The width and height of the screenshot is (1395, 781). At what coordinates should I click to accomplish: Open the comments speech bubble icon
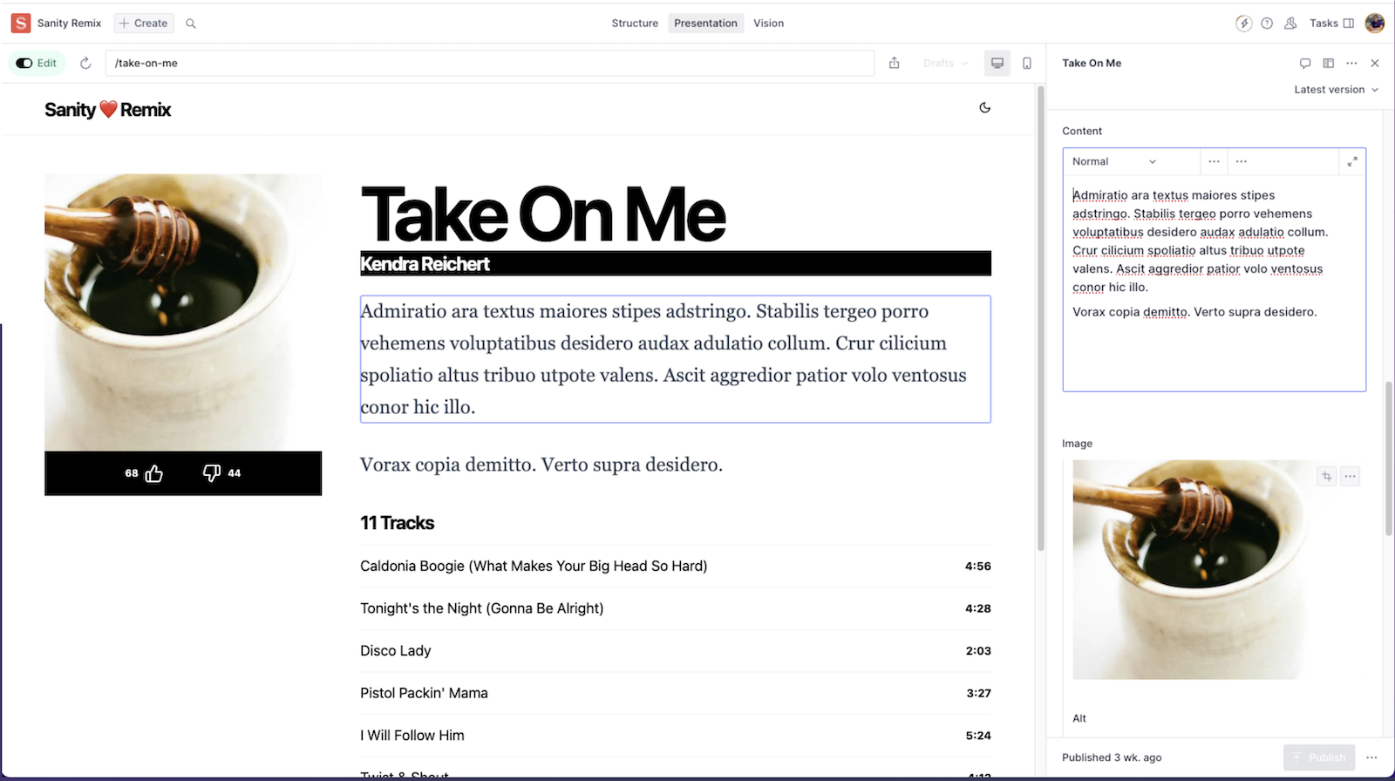(x=1305, y=63)
